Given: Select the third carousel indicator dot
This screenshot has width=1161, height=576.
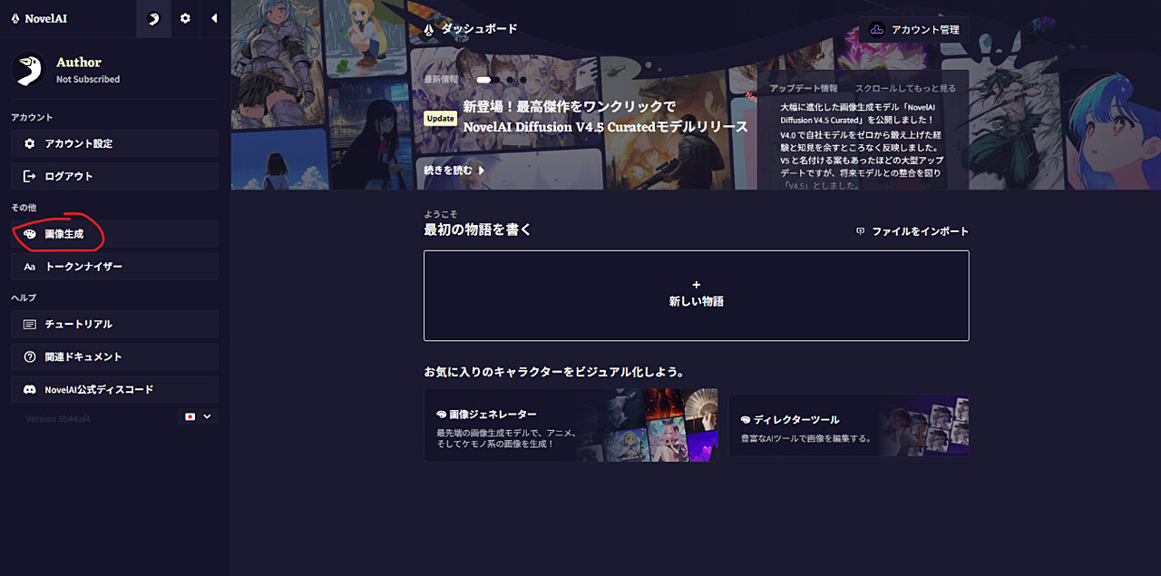Looking at the screenshot, I should pos(511,80).
